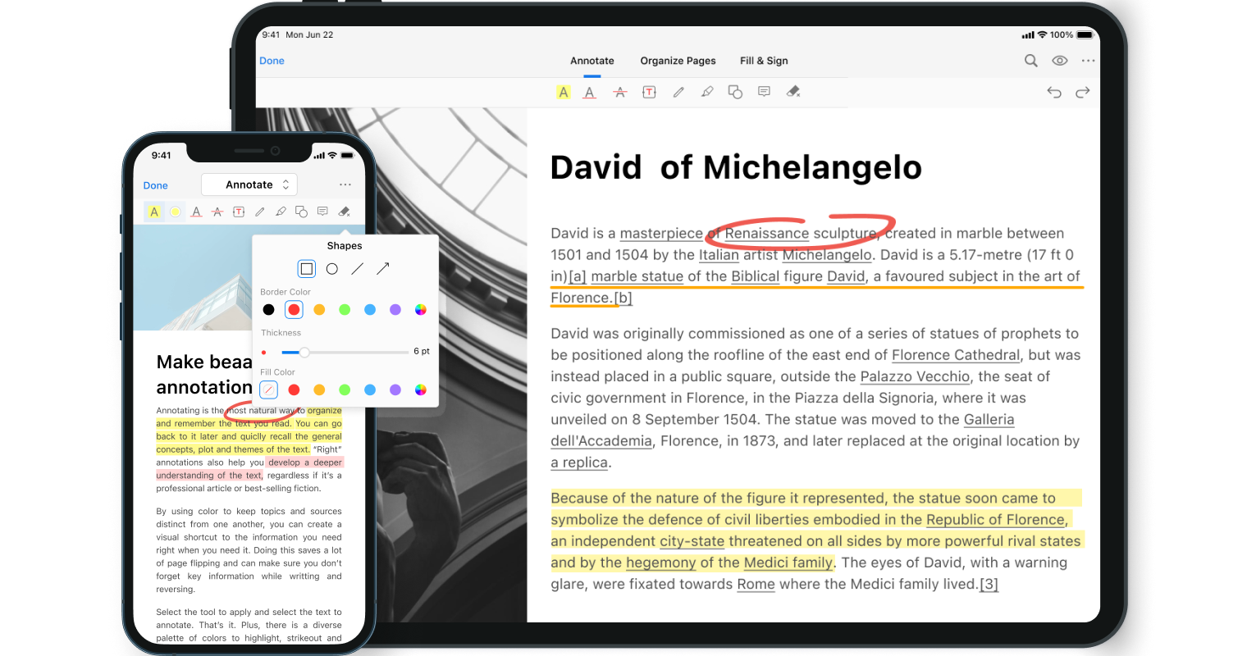
Task: Select the Pencil drawing tool
Action: (678, 92)
